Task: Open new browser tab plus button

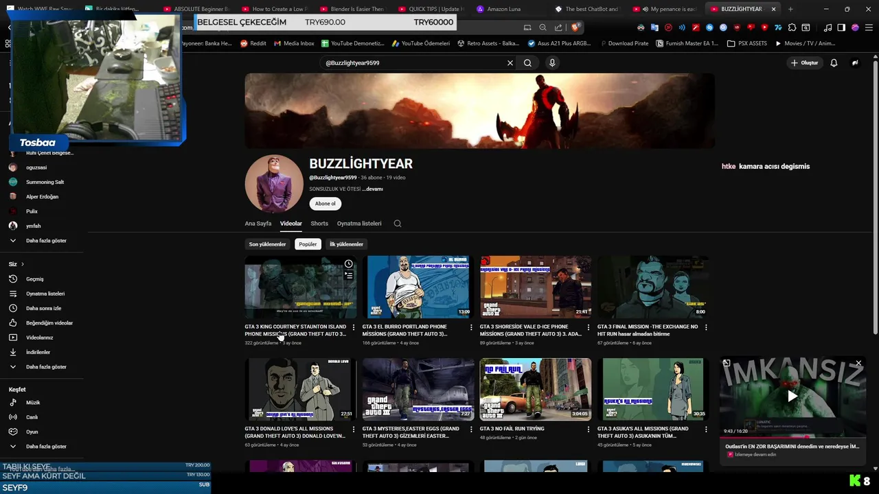Action: click(x=790, y=9)
